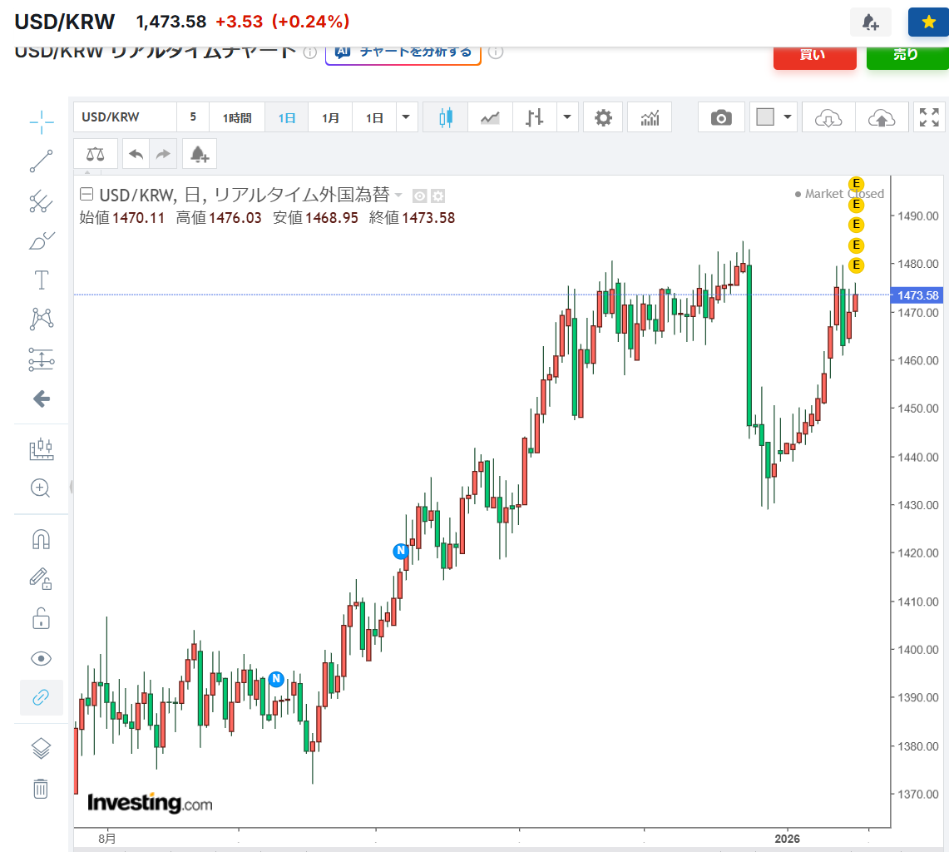Choose the brush drawing tool
Image resolution: width=949 pixels, height=852 pixels.
pos(41,241)
